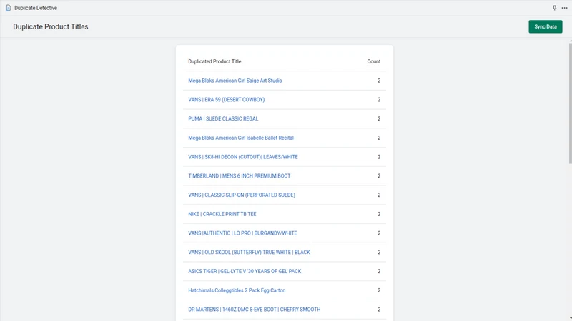This screenshot has height=321, width=572.
Task: Open VANS SK8-HI DECON LEAVES/WHITE link
Action: pyautogui.click(x=243, y=157)
